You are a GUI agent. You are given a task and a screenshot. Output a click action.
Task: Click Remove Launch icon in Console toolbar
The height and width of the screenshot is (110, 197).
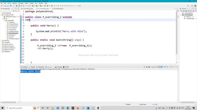[x=147, y=67]
